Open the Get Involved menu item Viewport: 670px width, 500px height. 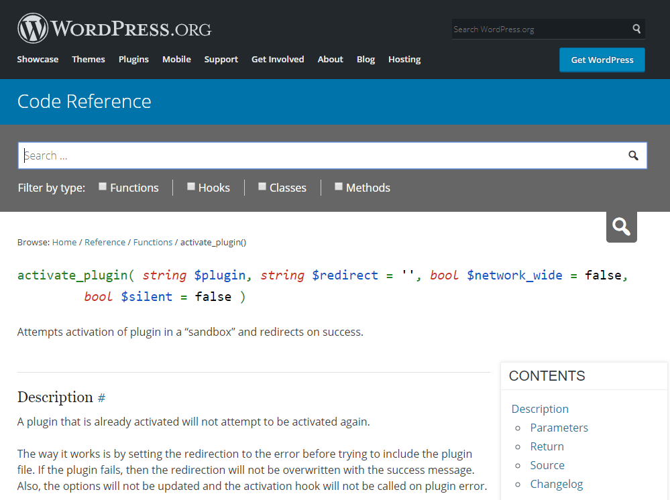(278, 60)
